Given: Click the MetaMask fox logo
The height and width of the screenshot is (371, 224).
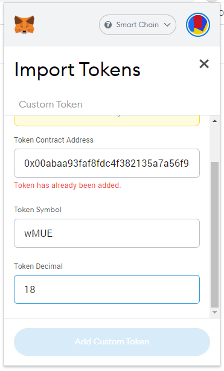Looking at the screenshot, I should coord(24,25).
